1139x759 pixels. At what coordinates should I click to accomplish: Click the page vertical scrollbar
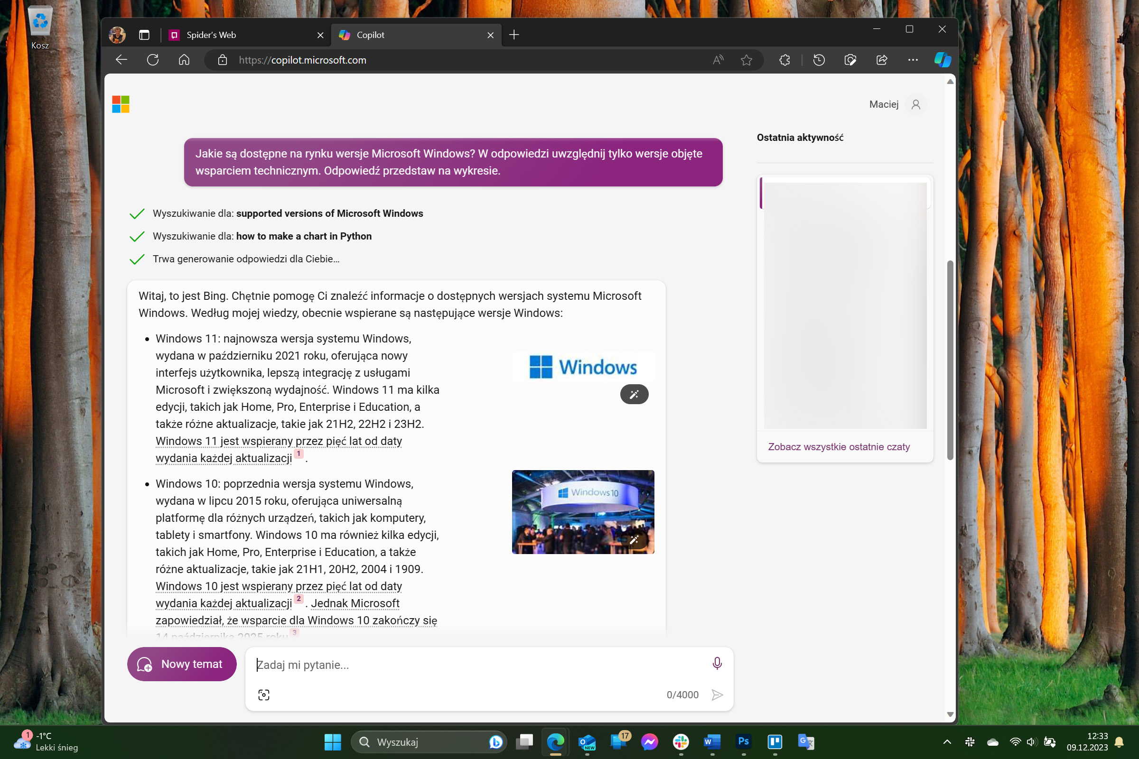point(950,360)
